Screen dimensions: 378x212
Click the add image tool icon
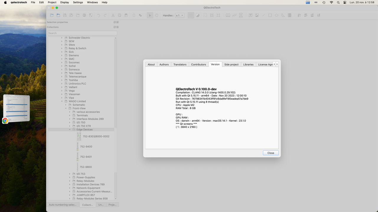point(257,15)
